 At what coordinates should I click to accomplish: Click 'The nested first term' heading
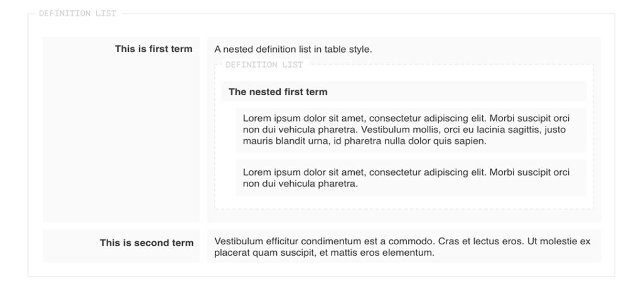pyautogui.click(x=278, y=91)
